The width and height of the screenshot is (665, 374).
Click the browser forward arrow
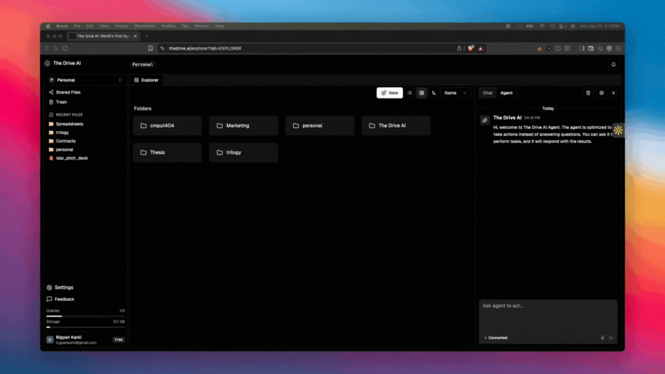[55, 48]
